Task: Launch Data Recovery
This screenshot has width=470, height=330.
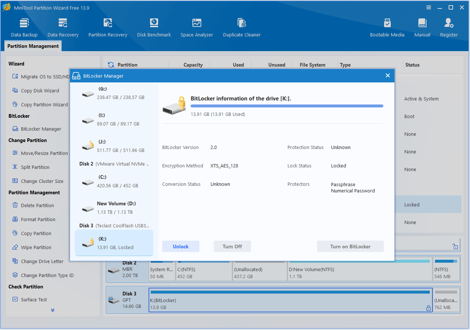Action: (x=63, y=28)
